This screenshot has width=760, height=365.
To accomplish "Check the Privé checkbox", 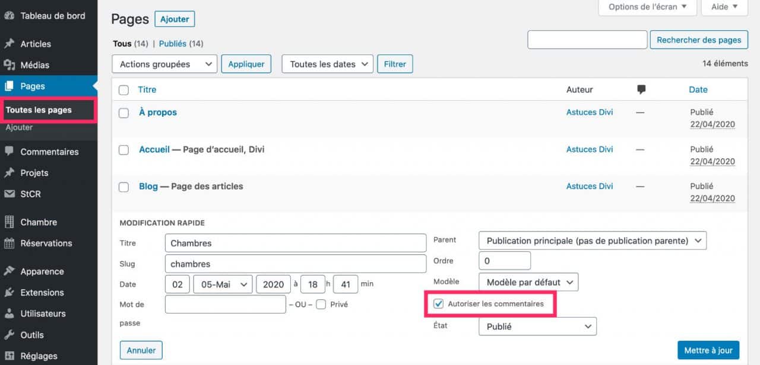I will 321,304.
